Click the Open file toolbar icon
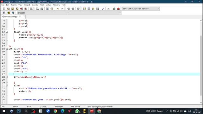Screen dimensions: 203x114 8,9
